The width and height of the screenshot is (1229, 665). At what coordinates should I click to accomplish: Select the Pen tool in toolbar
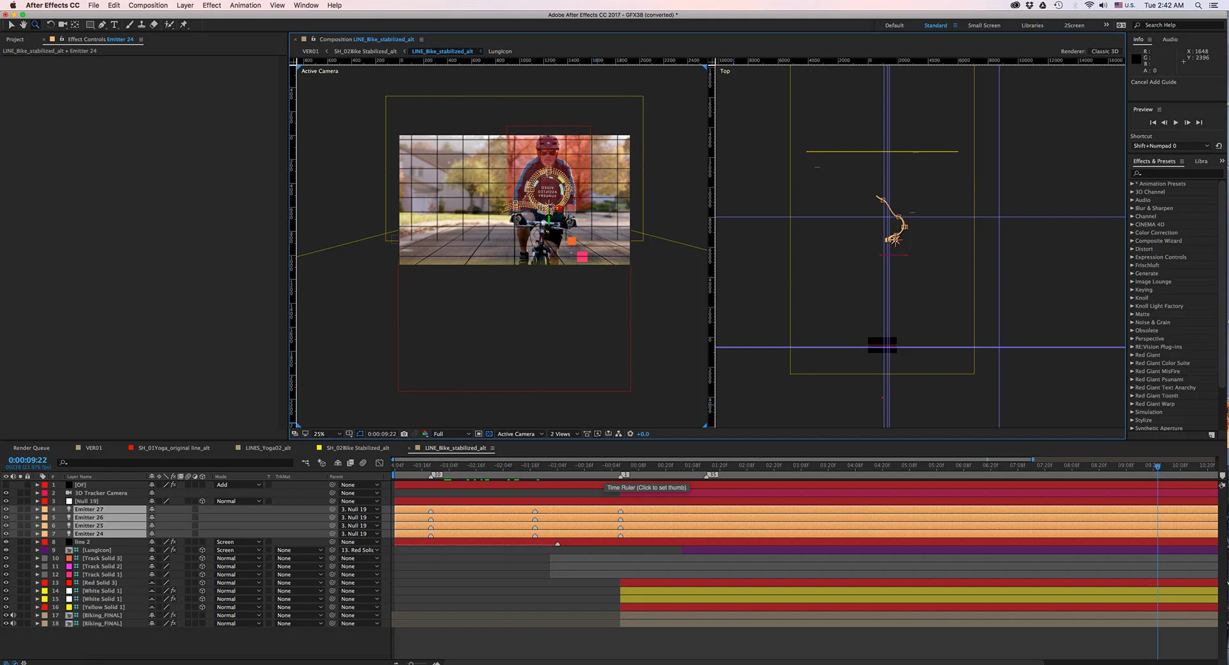[x=102, y=25]
